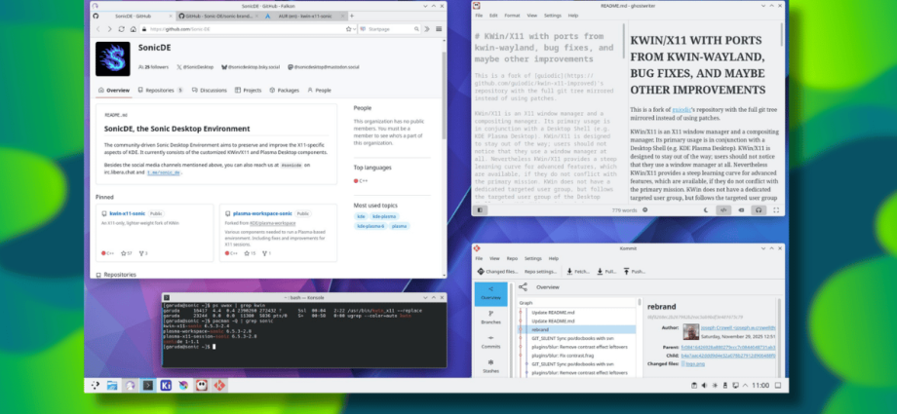Viewport: 897px width, 414px height.
Task: Select Stashes in Kommit sidebar
Action: (x=490, y=366)
